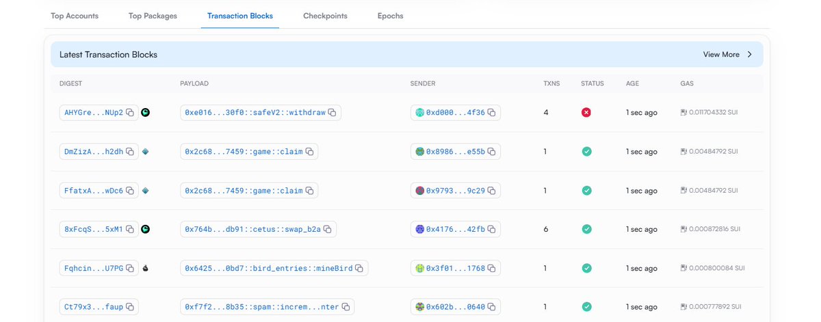Copy sender address 0x602b...0640
The width and height of the screenshot is (821, 322).
[x=491, y=307]
